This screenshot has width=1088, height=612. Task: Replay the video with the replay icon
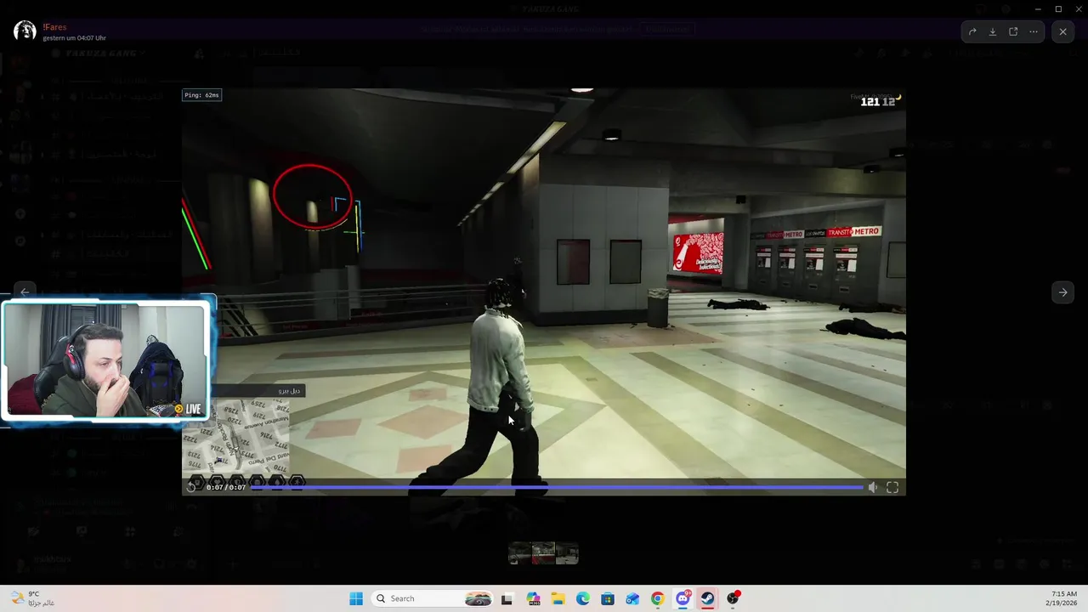192,487
